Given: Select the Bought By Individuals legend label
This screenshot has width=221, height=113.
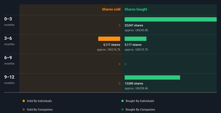Looking at the screenshot, I should pyautogui.click(x=140, y=101).
